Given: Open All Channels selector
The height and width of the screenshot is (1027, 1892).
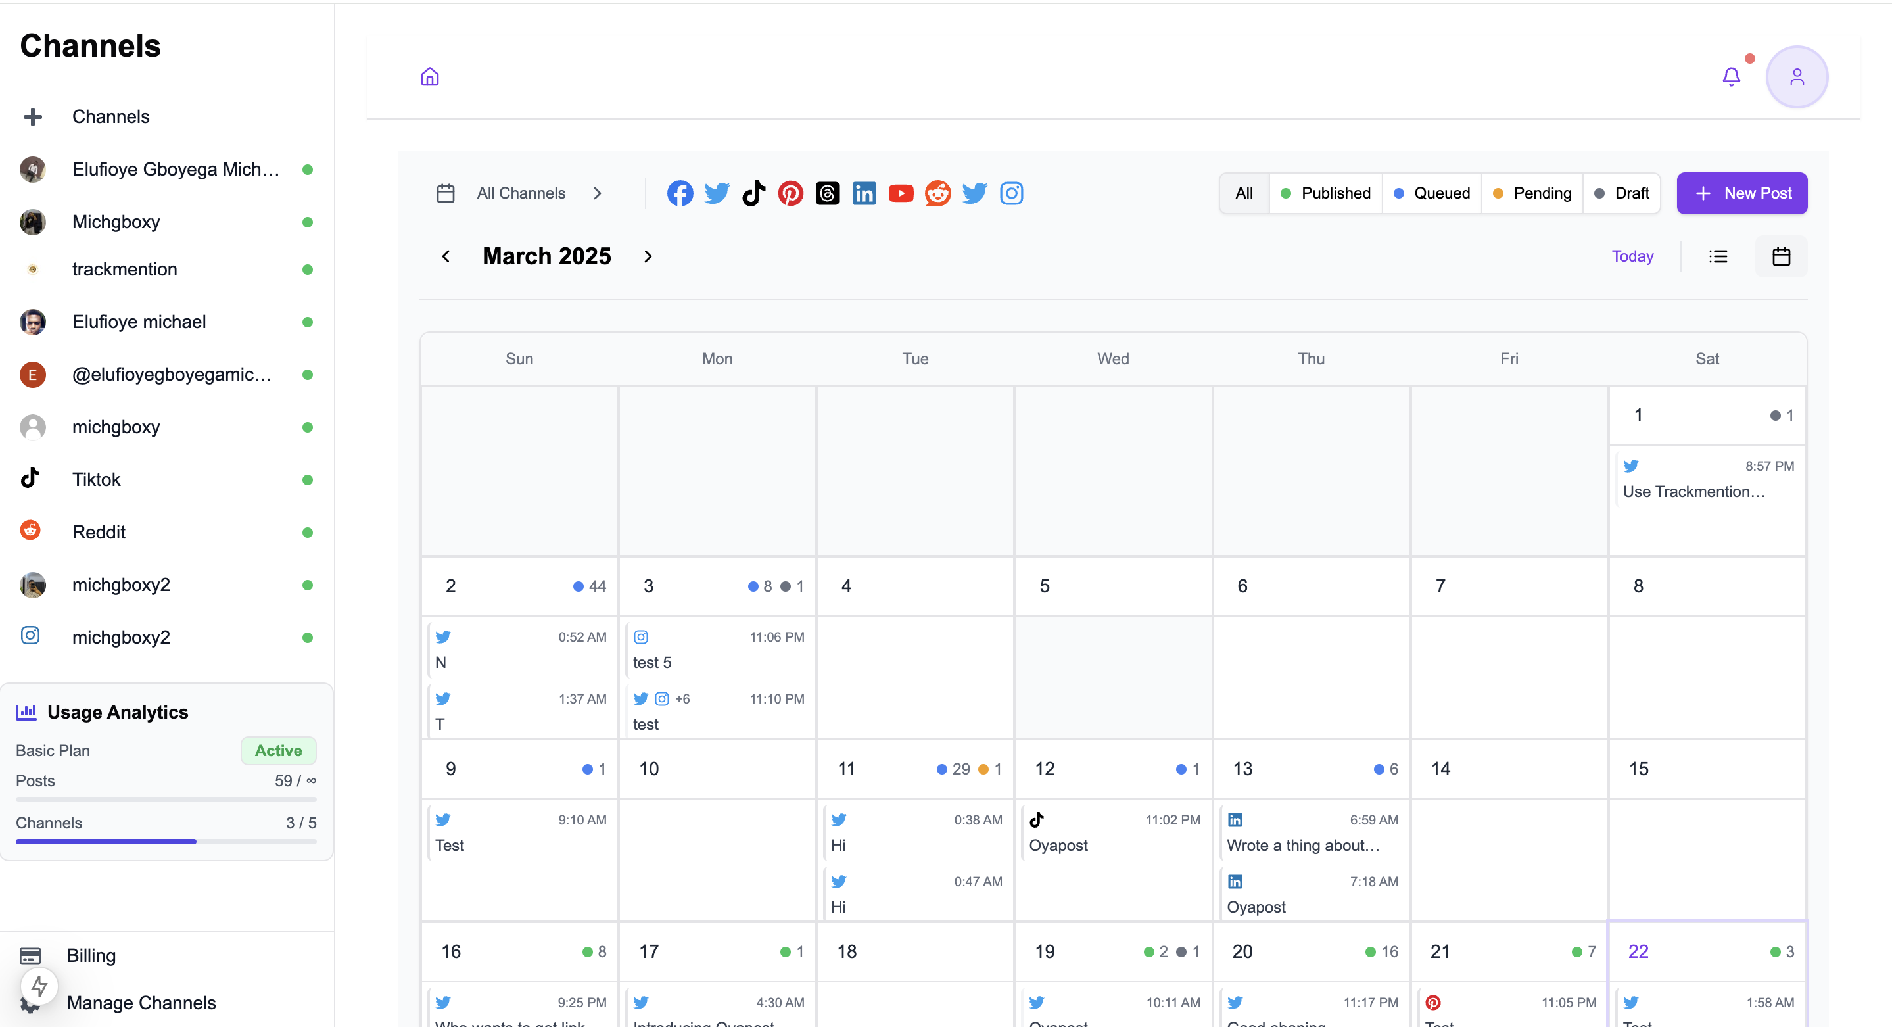Looking at the screenshot, I should pyautogui.click(x=521, y=193).
